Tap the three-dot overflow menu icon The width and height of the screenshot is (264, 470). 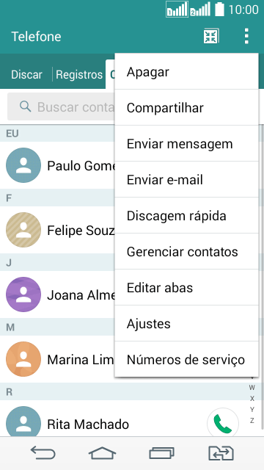tap(246, 36)
